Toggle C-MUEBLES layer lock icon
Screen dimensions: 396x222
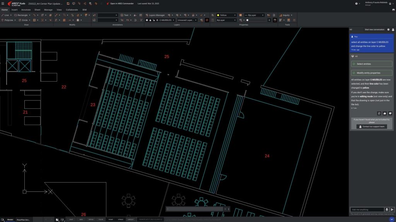(154, 20)
